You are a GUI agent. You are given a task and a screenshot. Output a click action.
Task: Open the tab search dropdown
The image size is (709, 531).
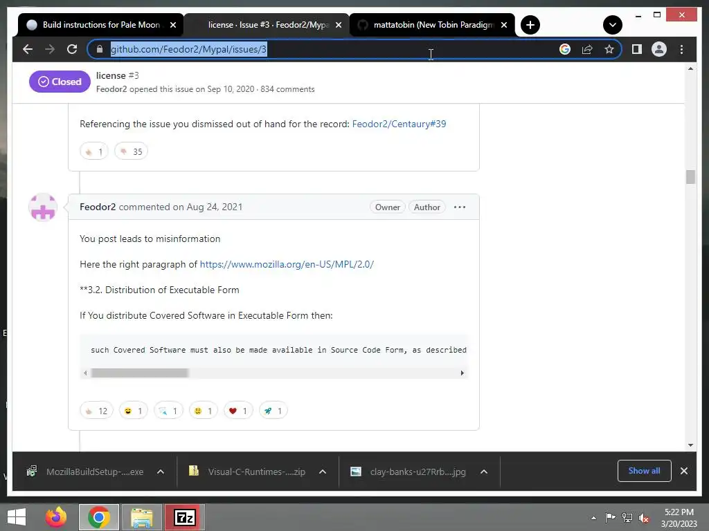(612, 25)
